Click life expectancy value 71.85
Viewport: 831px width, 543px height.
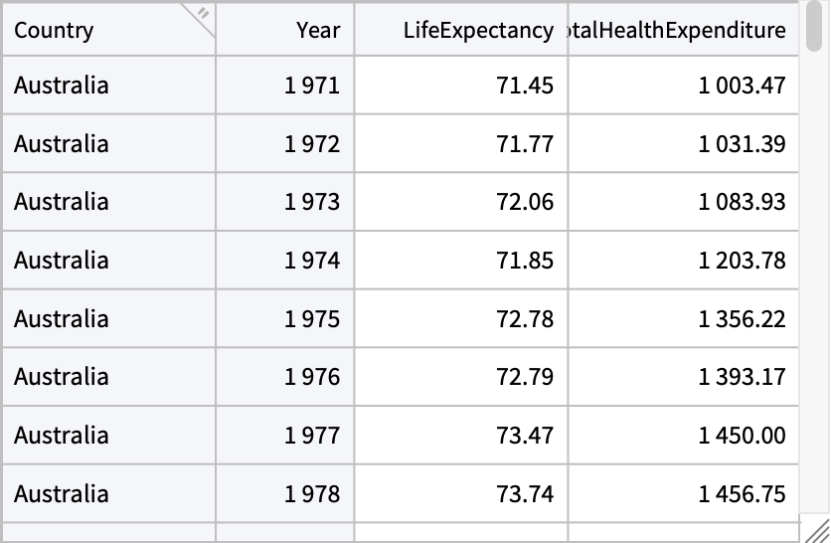(524, 261)
